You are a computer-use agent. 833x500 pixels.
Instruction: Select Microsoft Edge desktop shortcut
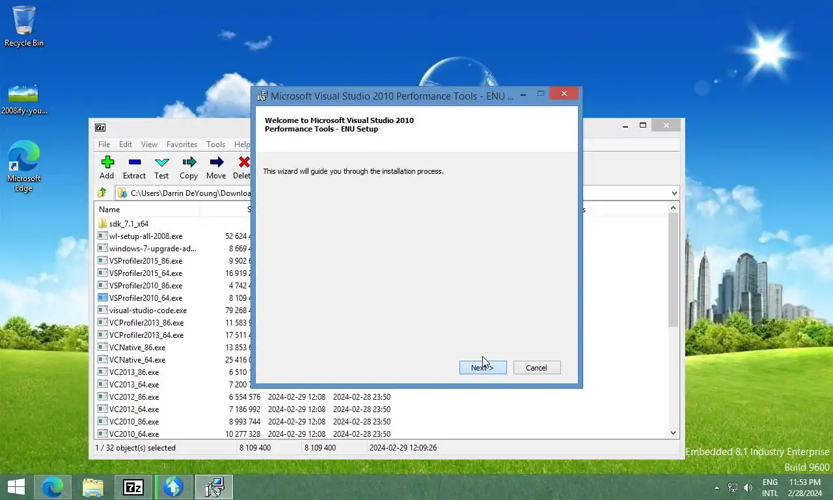click(24, 166)
